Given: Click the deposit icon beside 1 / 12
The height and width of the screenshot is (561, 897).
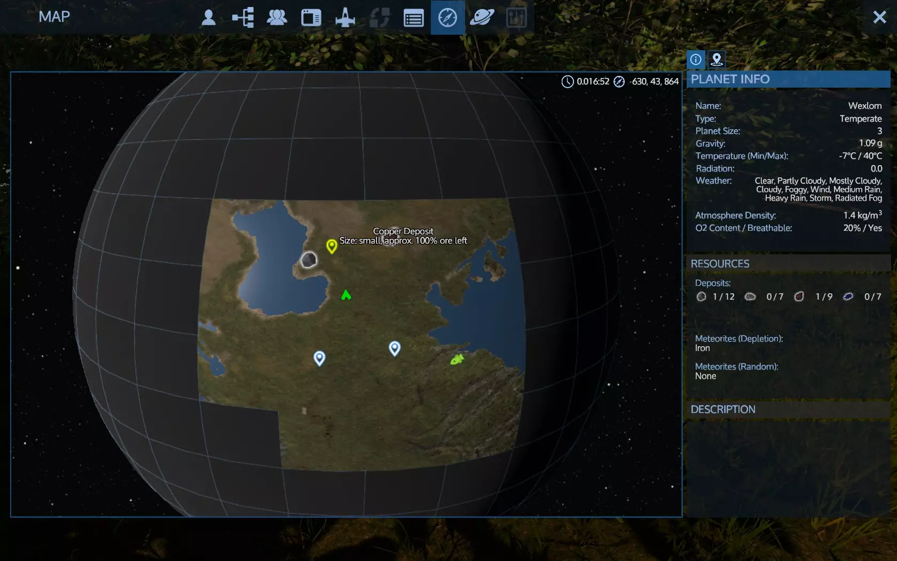Looking at the screenshot, I should tap(701, 297).
